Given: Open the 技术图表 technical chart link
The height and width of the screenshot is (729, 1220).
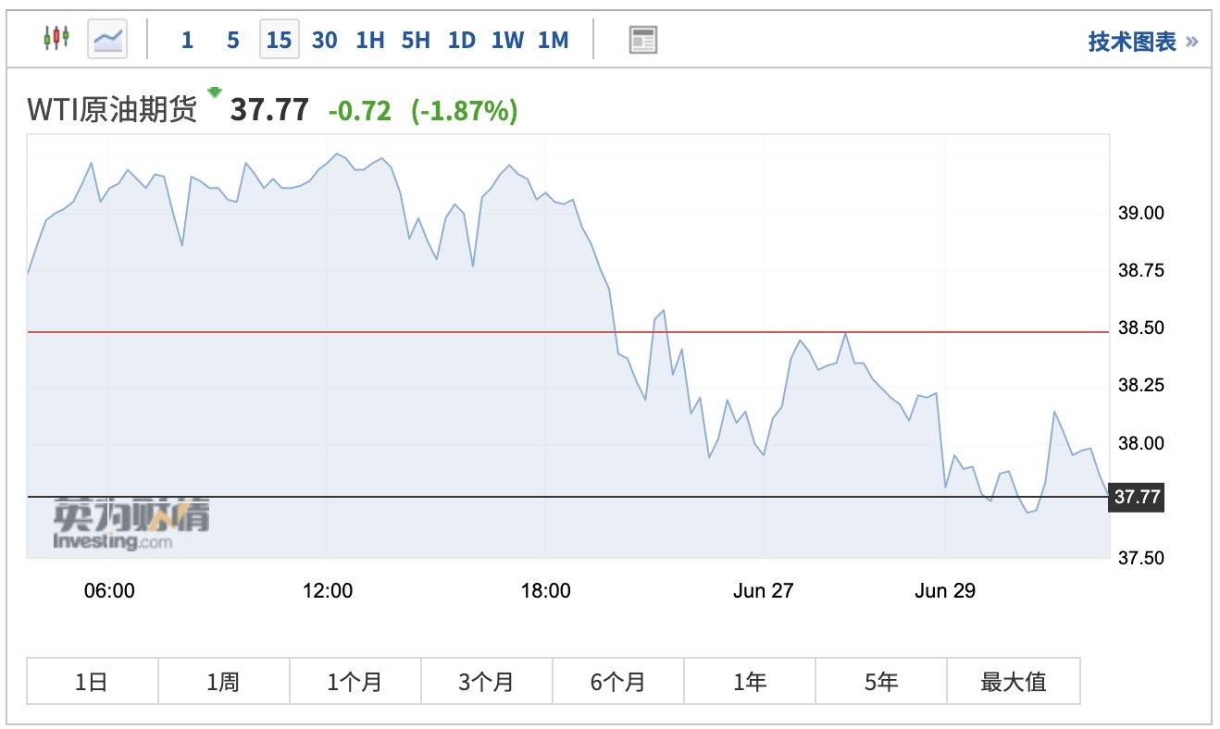Looking at the screenshot, I should (1142, 42).
